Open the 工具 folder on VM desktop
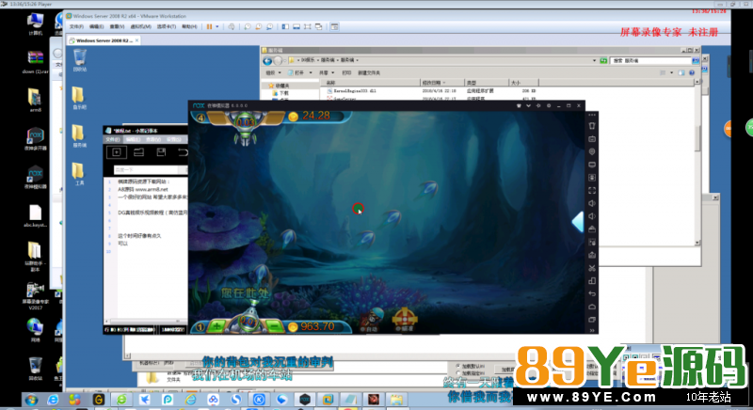This screenshot has height=410, width=753. tap(79, 174)
